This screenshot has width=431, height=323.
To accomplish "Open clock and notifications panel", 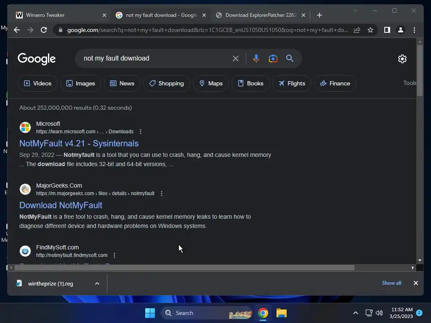I will (405, 313).
